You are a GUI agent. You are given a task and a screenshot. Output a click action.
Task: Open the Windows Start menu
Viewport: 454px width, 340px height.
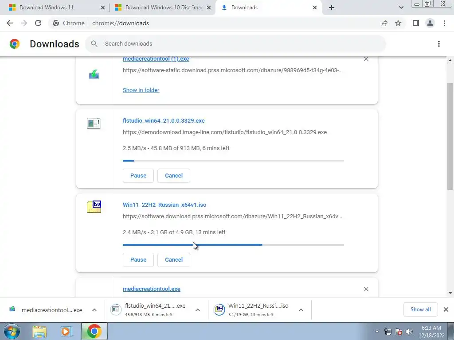[12, 331]
